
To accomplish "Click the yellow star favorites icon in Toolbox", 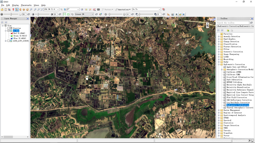I will [x=228, y=30].
